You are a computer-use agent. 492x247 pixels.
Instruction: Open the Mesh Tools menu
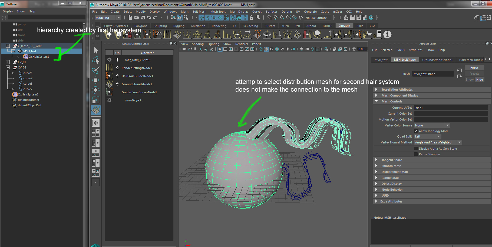[218, 12]
